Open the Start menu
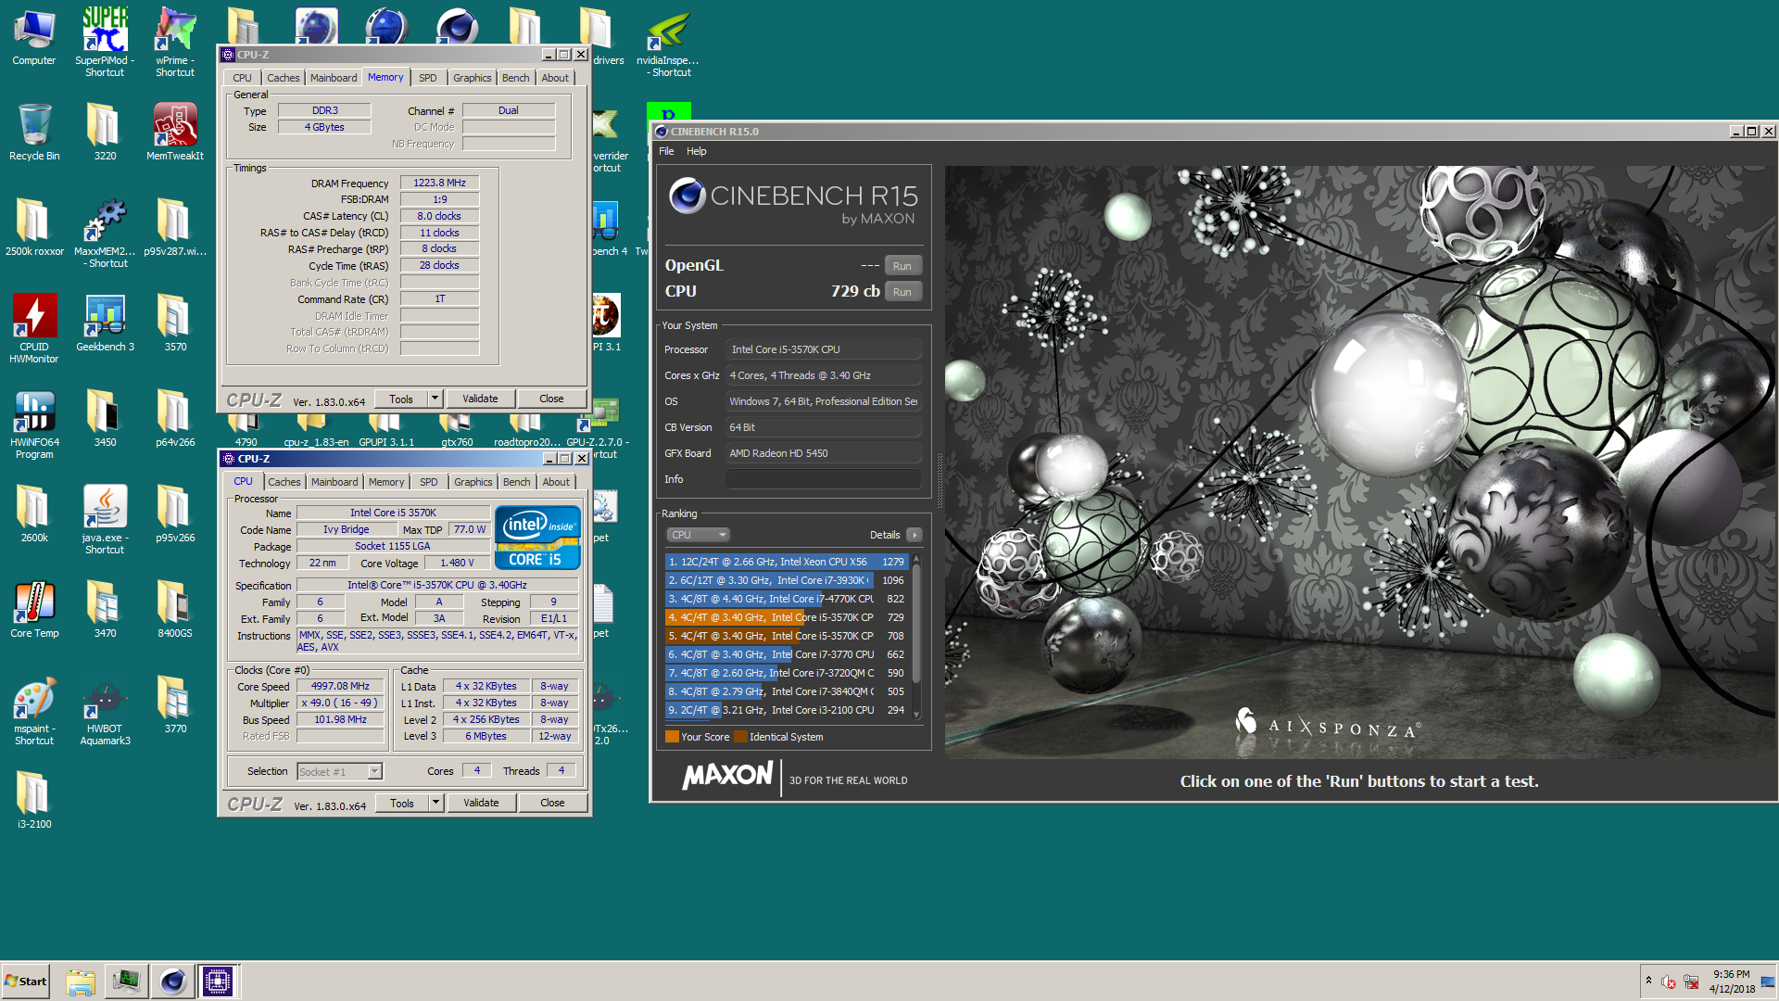 25,982
